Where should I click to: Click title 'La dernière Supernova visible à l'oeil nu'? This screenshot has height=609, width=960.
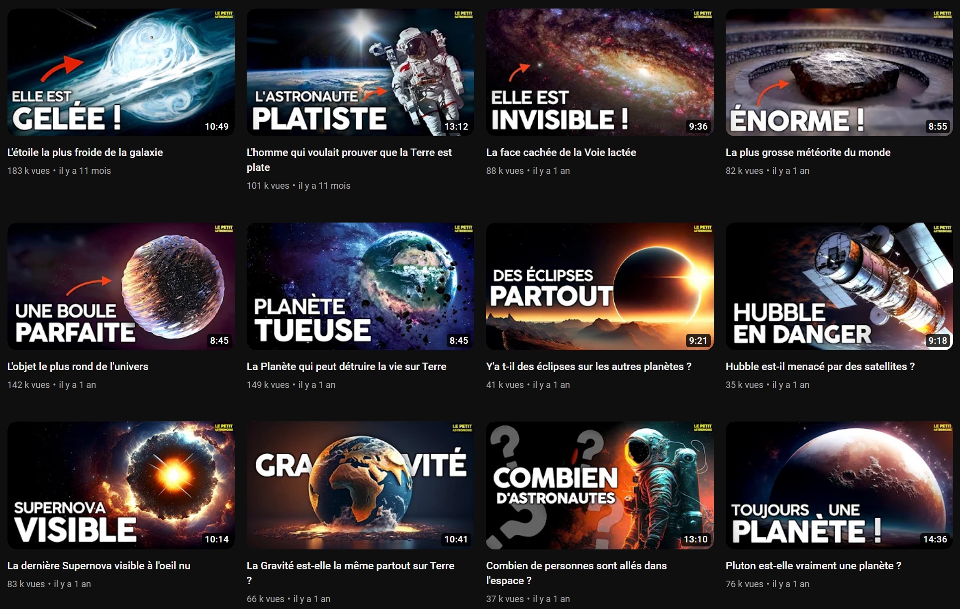98,566
